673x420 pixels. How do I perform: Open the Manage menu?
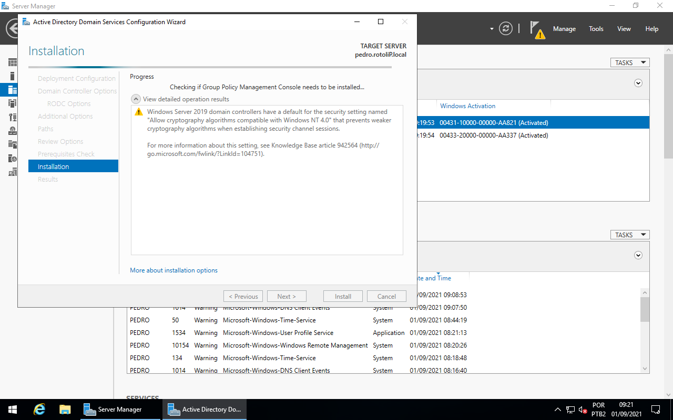pyautogui.click(x=564, y=29)
